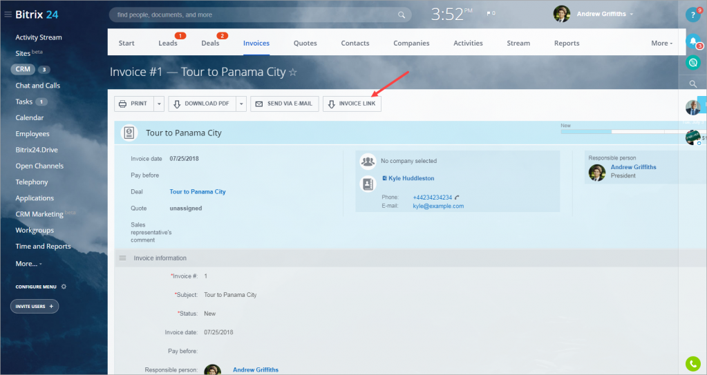Click Send via E-mail button
The width and height of the screenshot is (707, 375).
pos(285,104)
